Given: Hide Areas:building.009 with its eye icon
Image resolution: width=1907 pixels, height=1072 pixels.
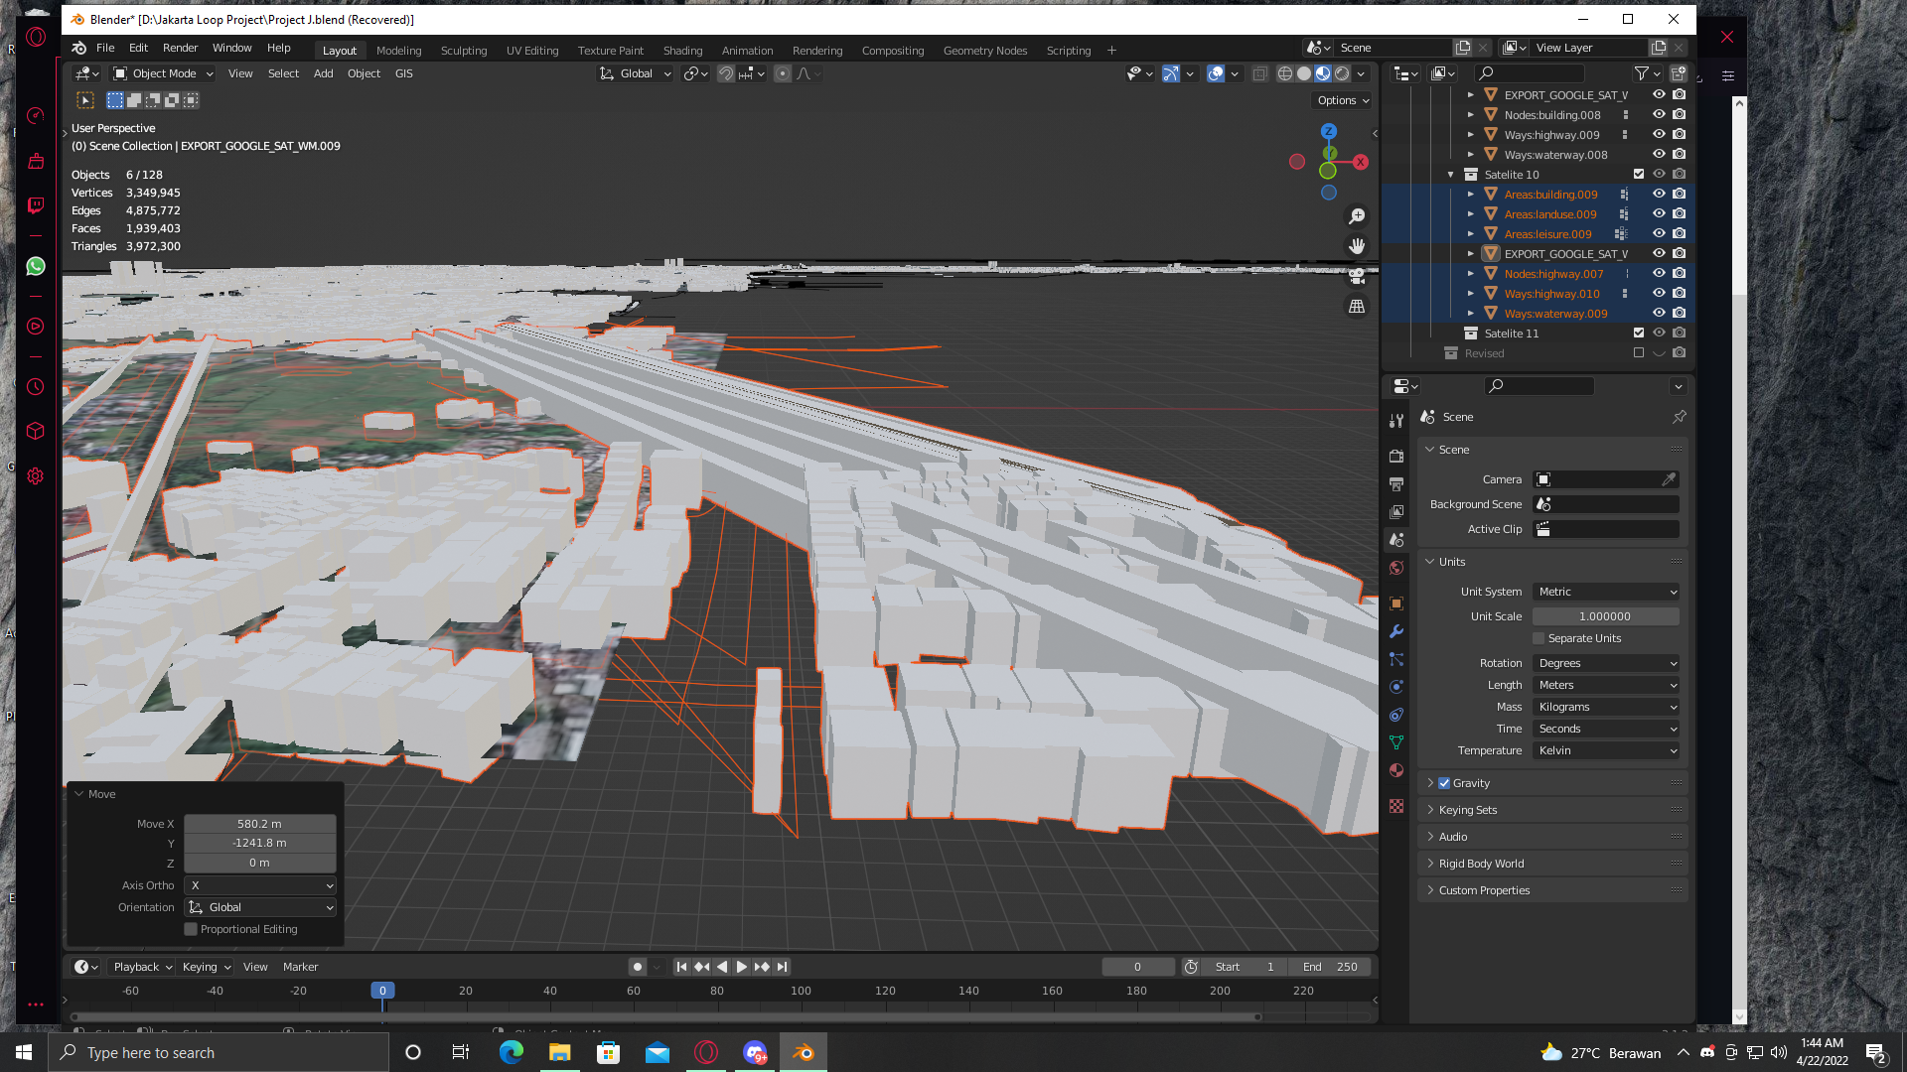Looking at the screenshot, I should pos(1659,195).
